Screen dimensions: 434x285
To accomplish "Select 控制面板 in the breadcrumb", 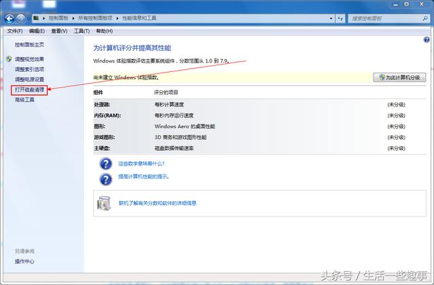I will coord(58,18).
